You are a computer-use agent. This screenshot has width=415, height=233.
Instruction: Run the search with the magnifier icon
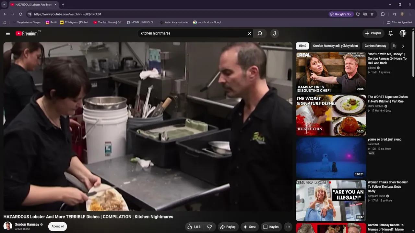[260, 33]
